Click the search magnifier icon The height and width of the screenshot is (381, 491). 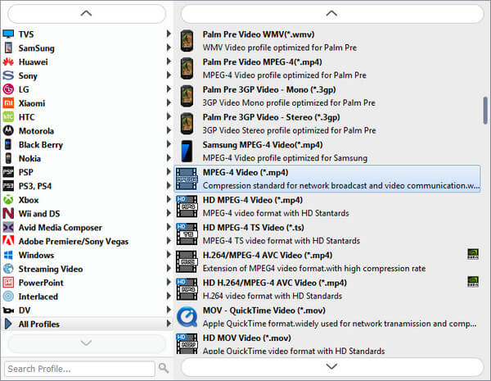(164, 368)
